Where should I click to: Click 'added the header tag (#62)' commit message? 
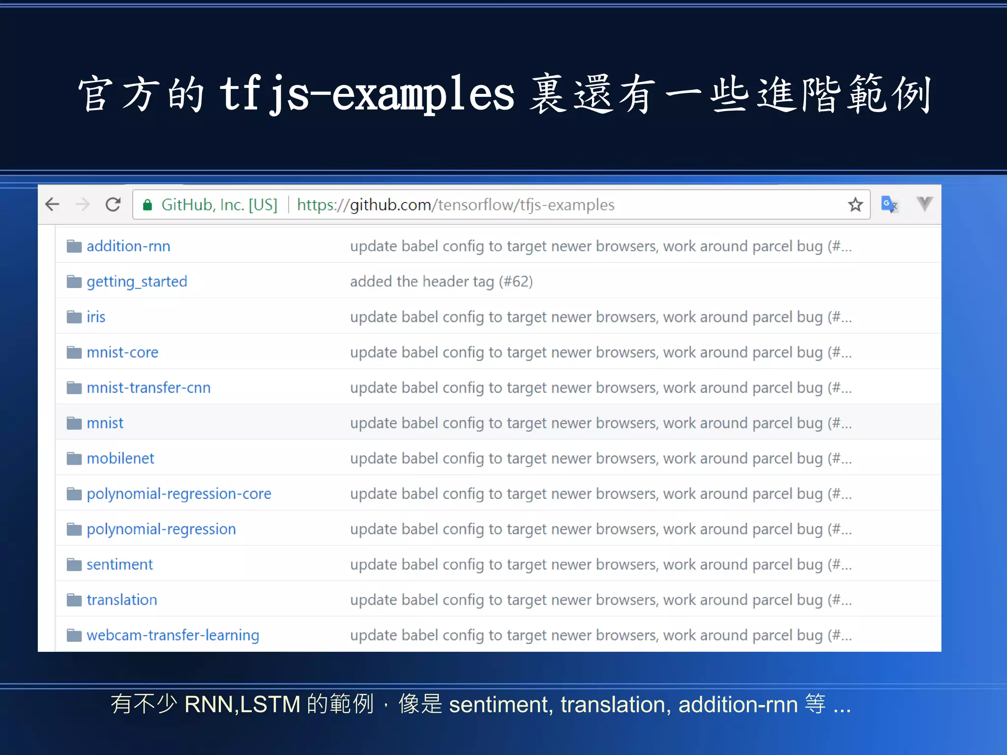pos(442,282)
